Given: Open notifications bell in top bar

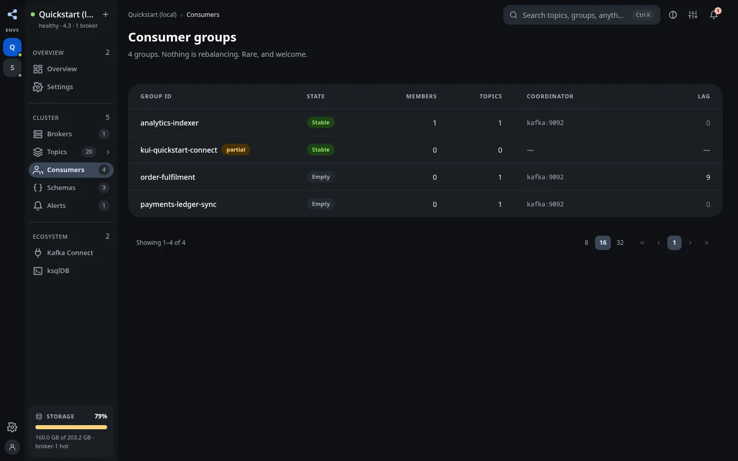Looking at the screenshot, I should 714,15.
